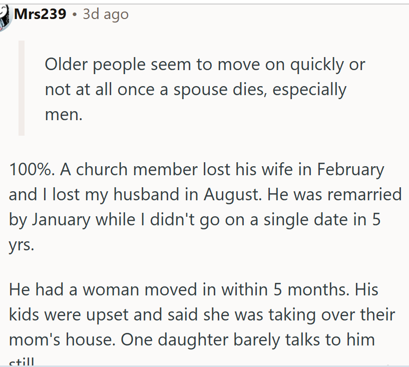Screen dimensions: 409x367
Task: Click the word "men." ending the quote
Action: pos(63,115)
